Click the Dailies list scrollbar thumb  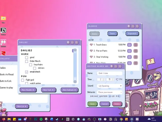click(75, 66)
